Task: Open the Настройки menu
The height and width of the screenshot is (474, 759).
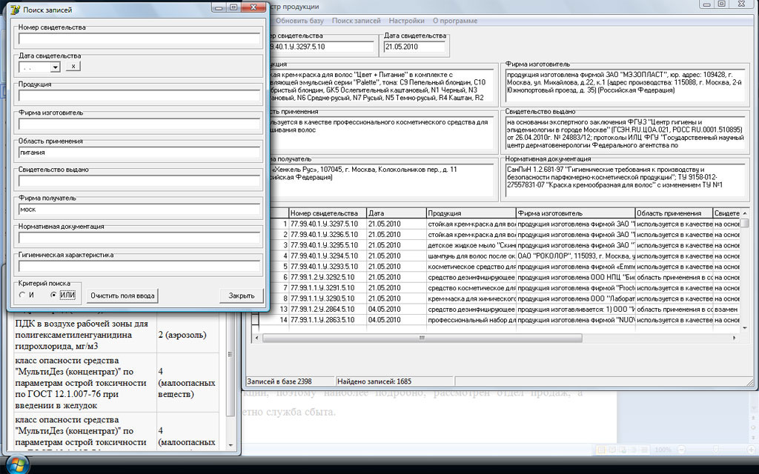Action: [406, 21]
